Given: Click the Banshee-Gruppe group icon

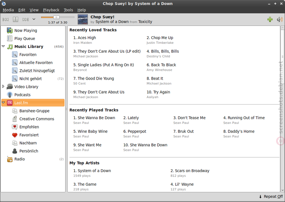Looking at the screenshot, I should [15, 111].
